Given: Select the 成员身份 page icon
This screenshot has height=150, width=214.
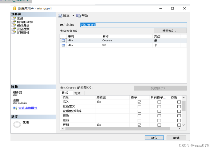Looking at the screenshot, I should tap(14, 26).
